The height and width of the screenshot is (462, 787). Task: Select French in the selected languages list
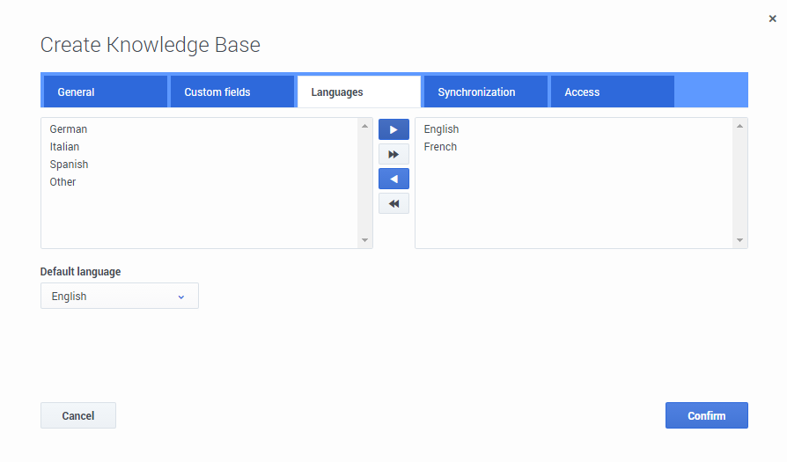(440, 147)
